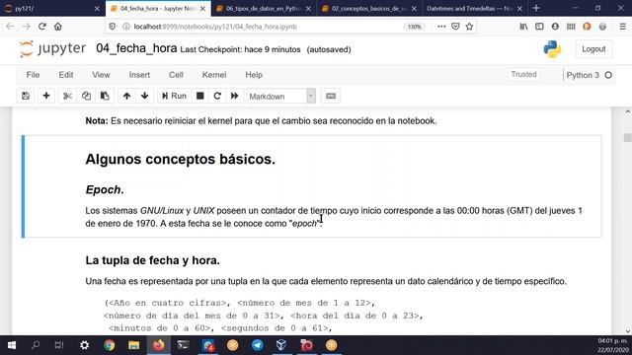
Task: Insert a cell below with the plus icon
Action: (46, 96)
